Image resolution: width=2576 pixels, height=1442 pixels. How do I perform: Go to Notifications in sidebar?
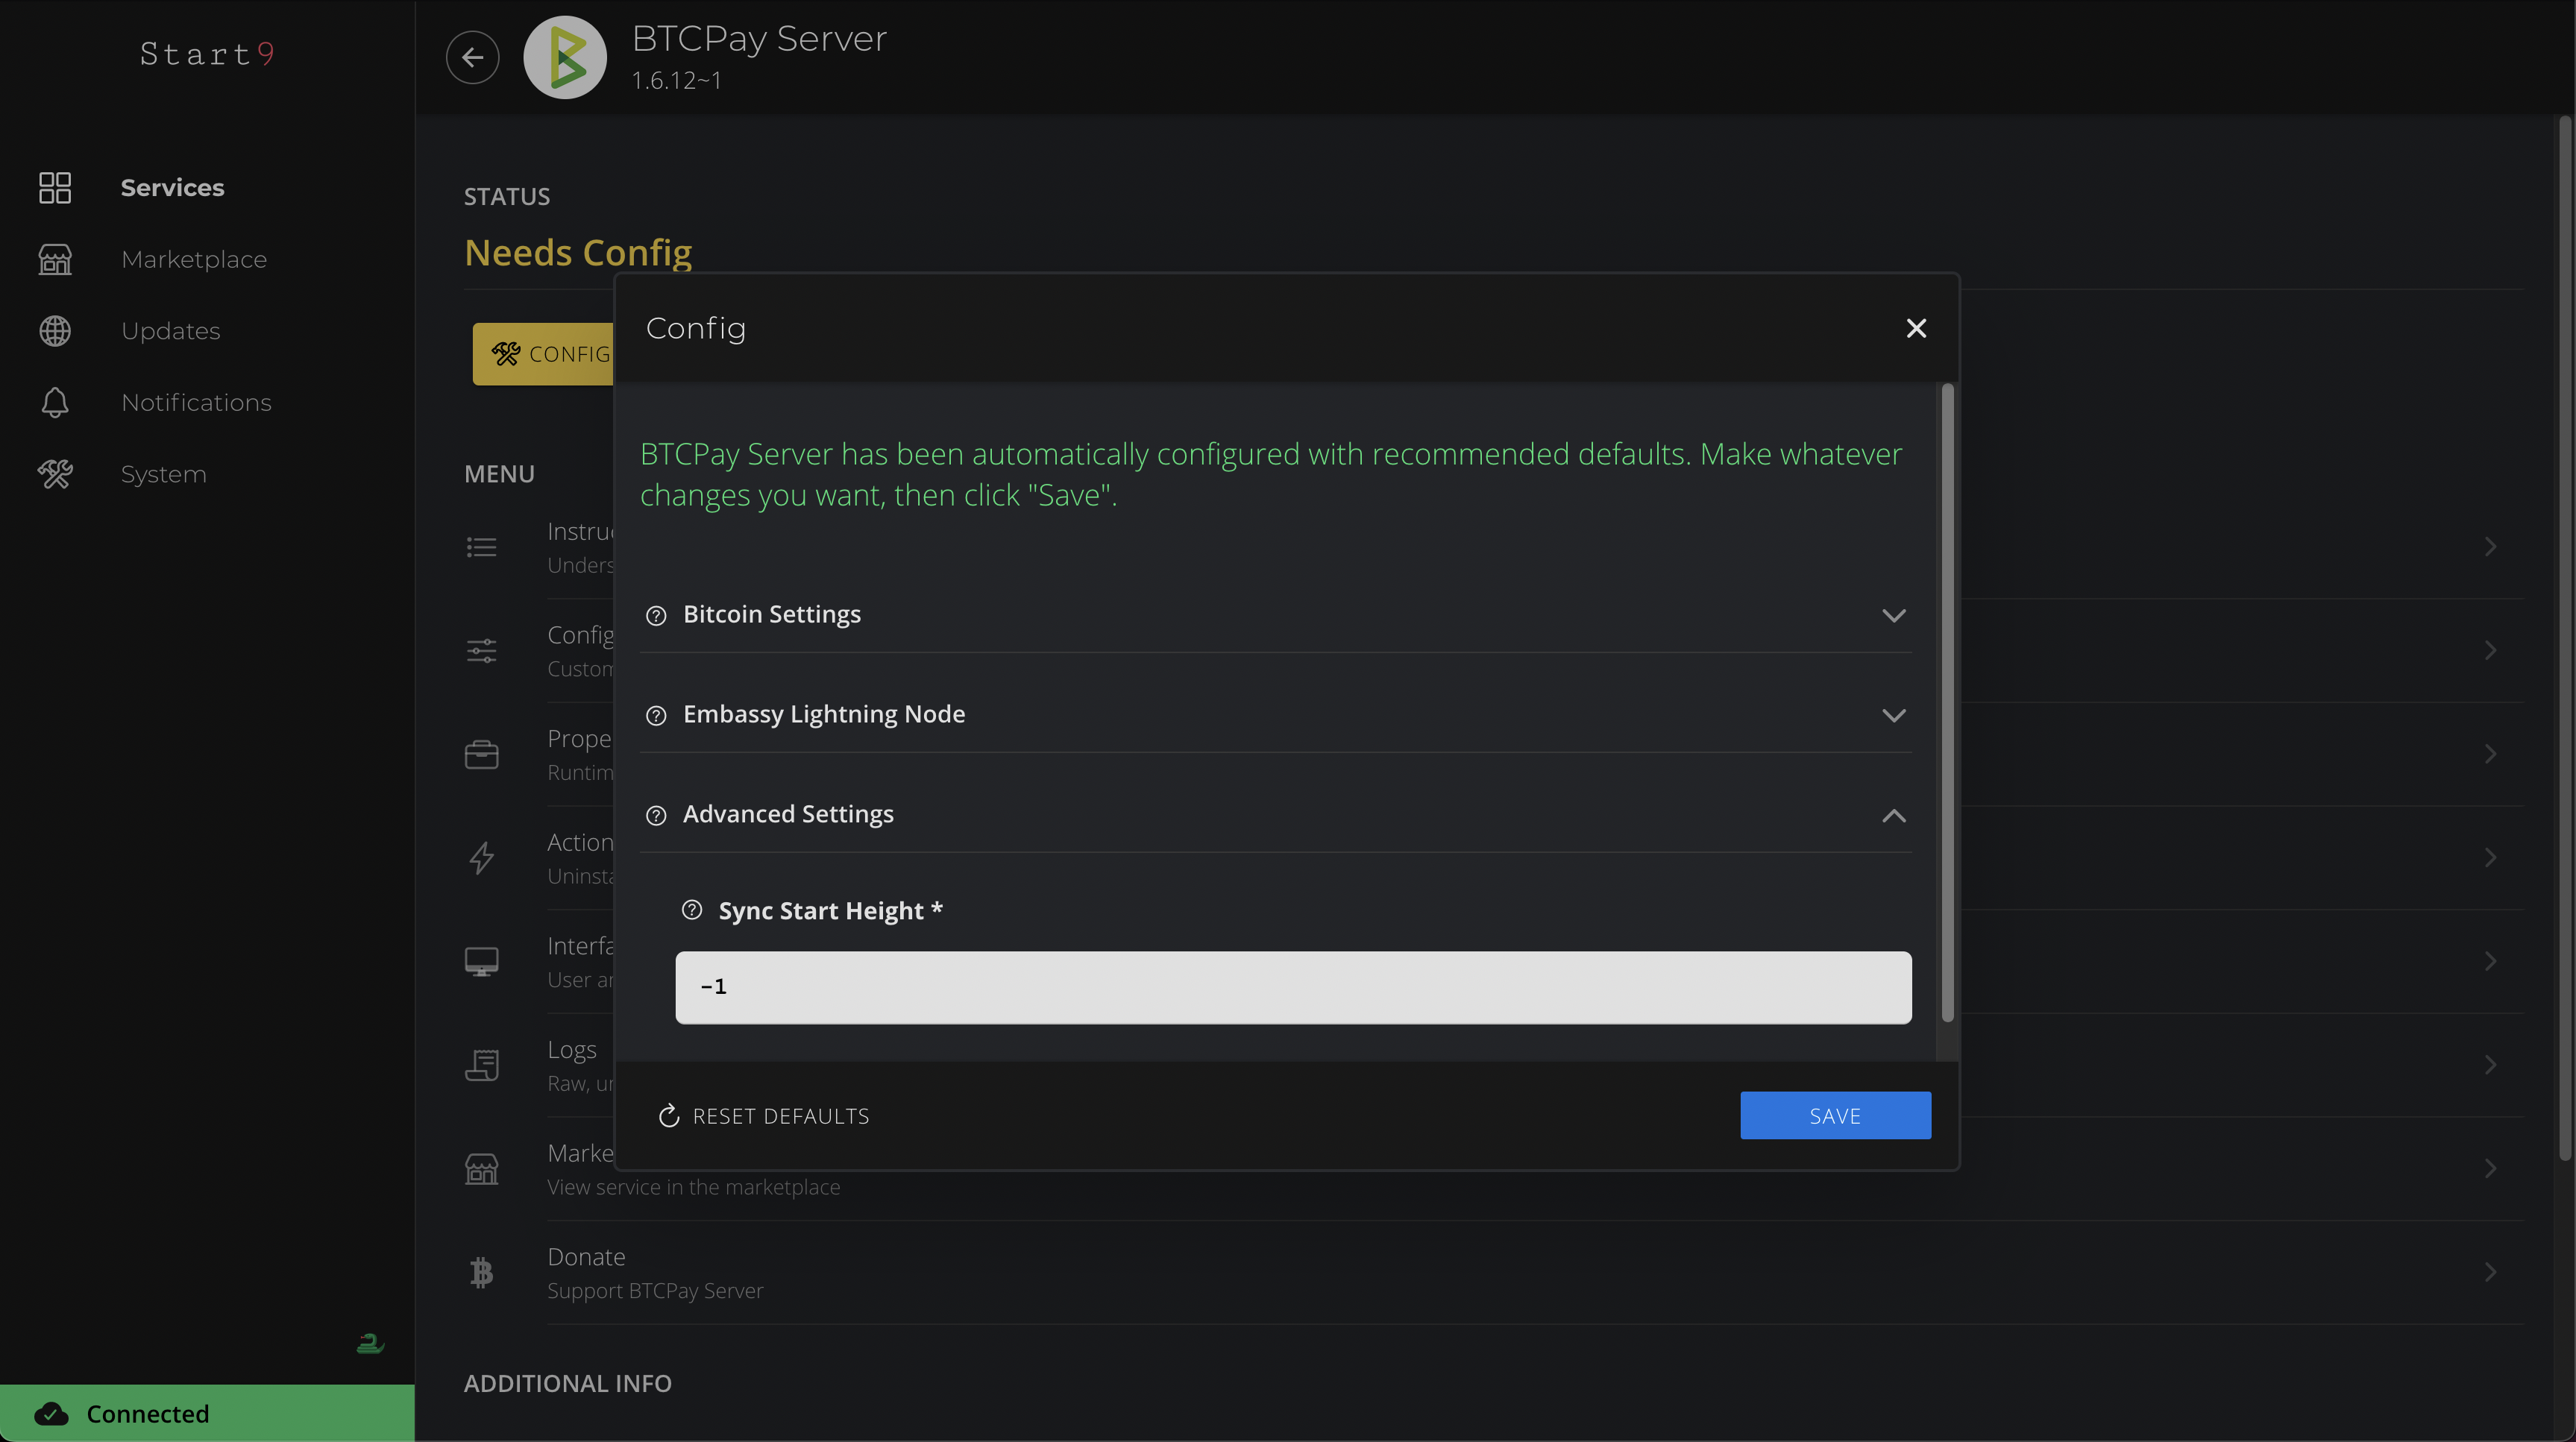pyautogui.click(x=196, y=402)
